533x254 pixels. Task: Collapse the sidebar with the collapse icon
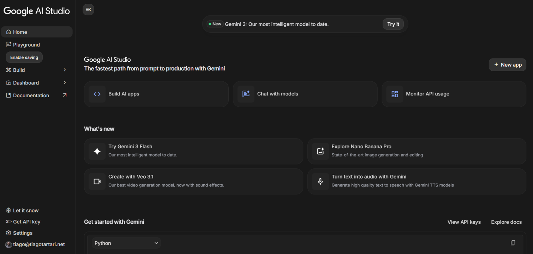pos(88,10)
